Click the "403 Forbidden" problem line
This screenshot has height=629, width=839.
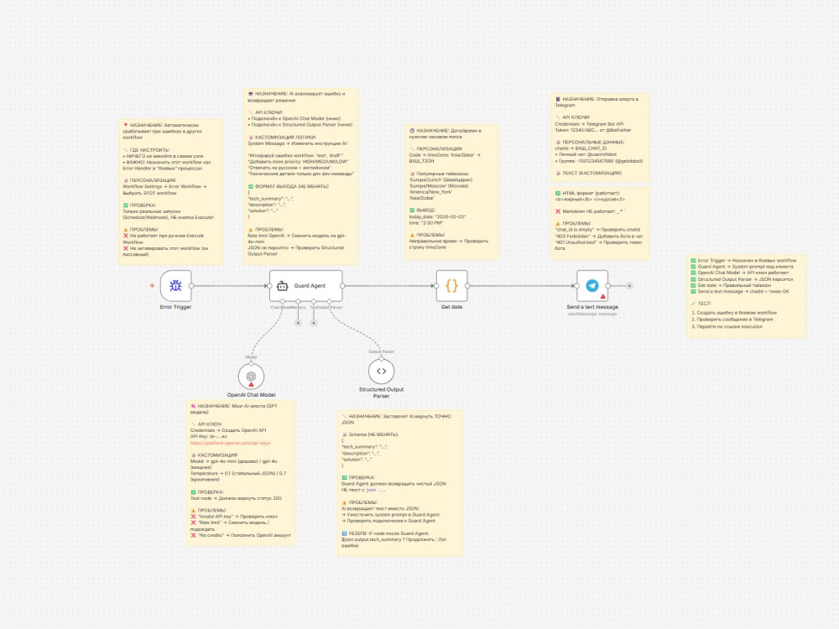coord(599,236)
